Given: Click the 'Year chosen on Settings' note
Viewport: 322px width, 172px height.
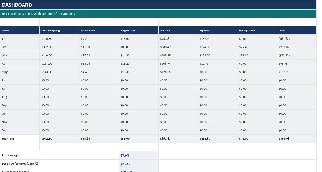Looking at the screenshot, I should pyautogui.click(x=158, y=14).
